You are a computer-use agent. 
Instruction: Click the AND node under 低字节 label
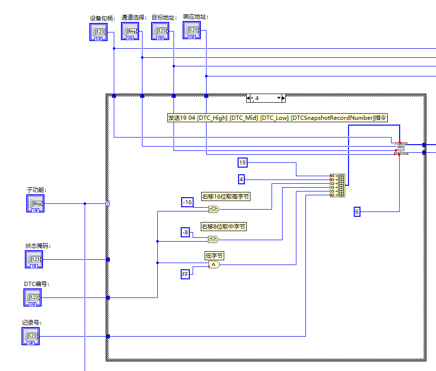click(214, 265)
